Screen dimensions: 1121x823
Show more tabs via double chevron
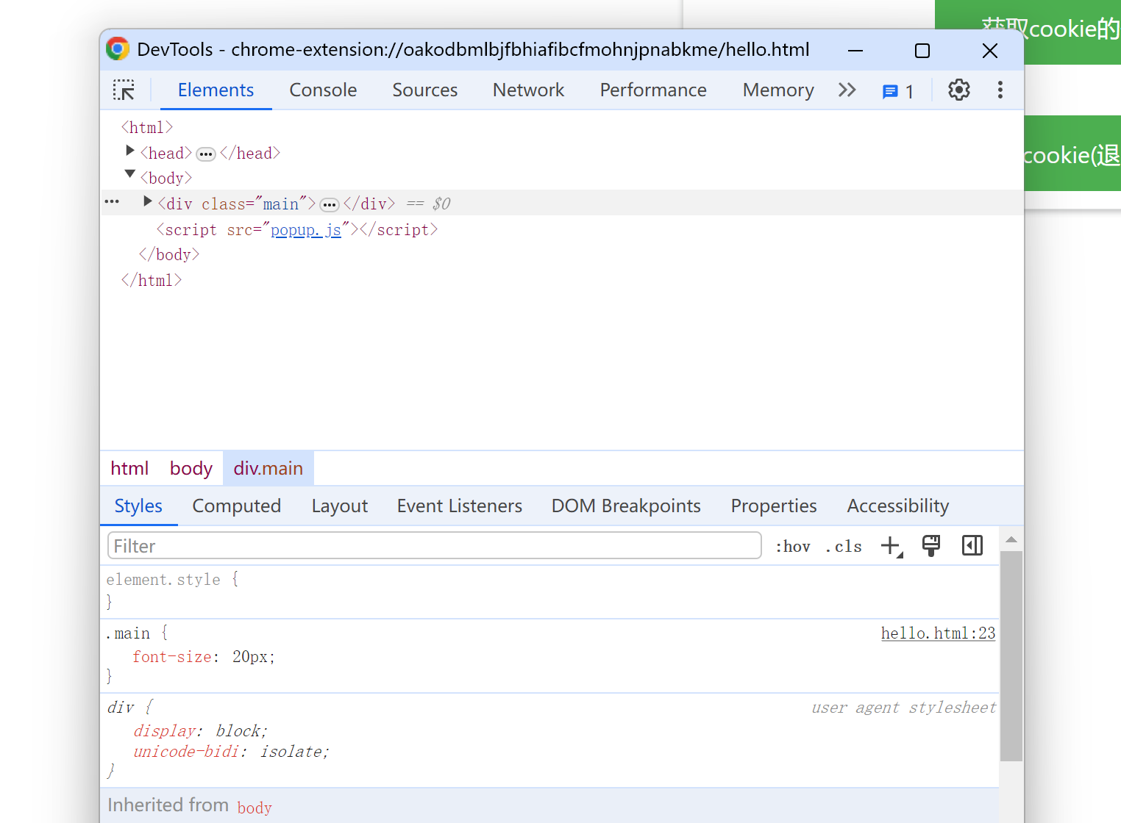point(847,90)
